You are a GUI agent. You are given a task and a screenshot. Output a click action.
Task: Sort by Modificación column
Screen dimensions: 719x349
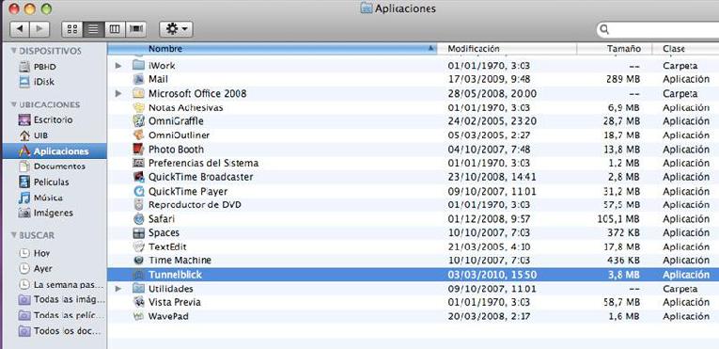tap(507, 49)
